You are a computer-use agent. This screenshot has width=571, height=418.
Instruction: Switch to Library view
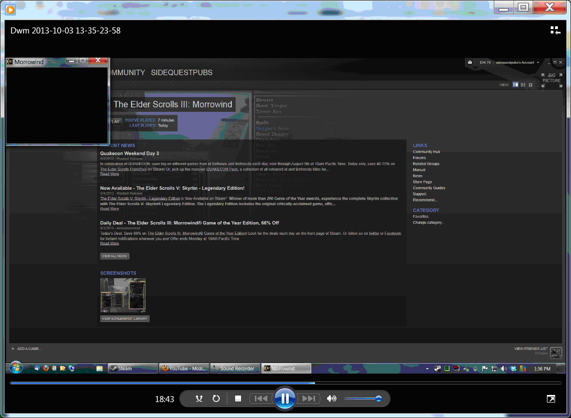555,31
